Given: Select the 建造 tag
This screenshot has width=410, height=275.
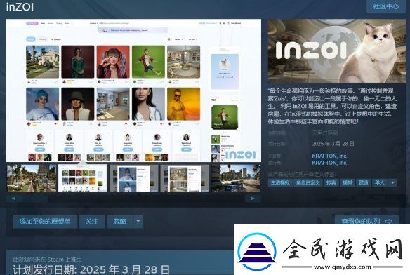Looking at the screenshot, I should (364, 182).
